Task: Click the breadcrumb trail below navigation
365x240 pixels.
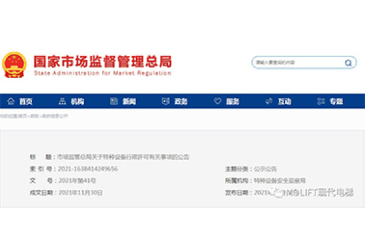Action: 34,116
